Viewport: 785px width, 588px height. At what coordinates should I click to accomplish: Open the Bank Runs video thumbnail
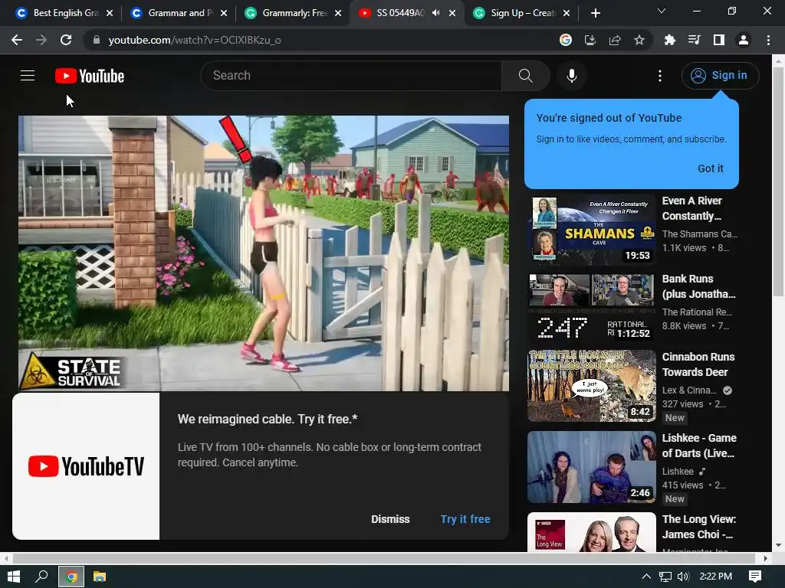pyautogui.click(x=592, y=308)
